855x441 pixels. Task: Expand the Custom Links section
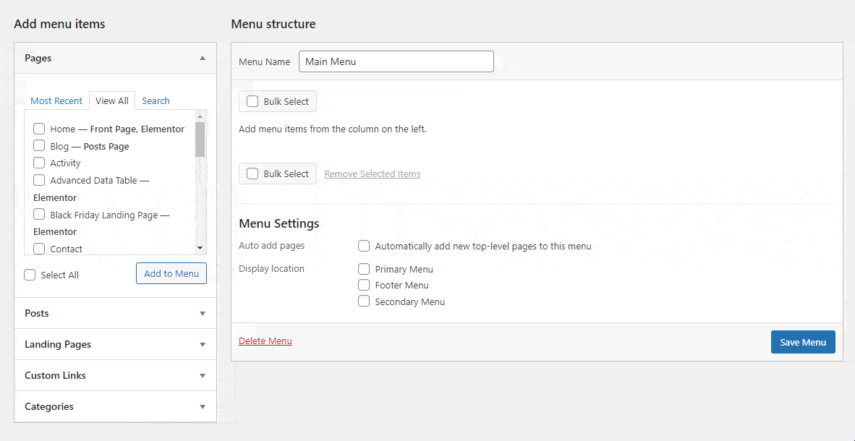[x=203, y=376]
